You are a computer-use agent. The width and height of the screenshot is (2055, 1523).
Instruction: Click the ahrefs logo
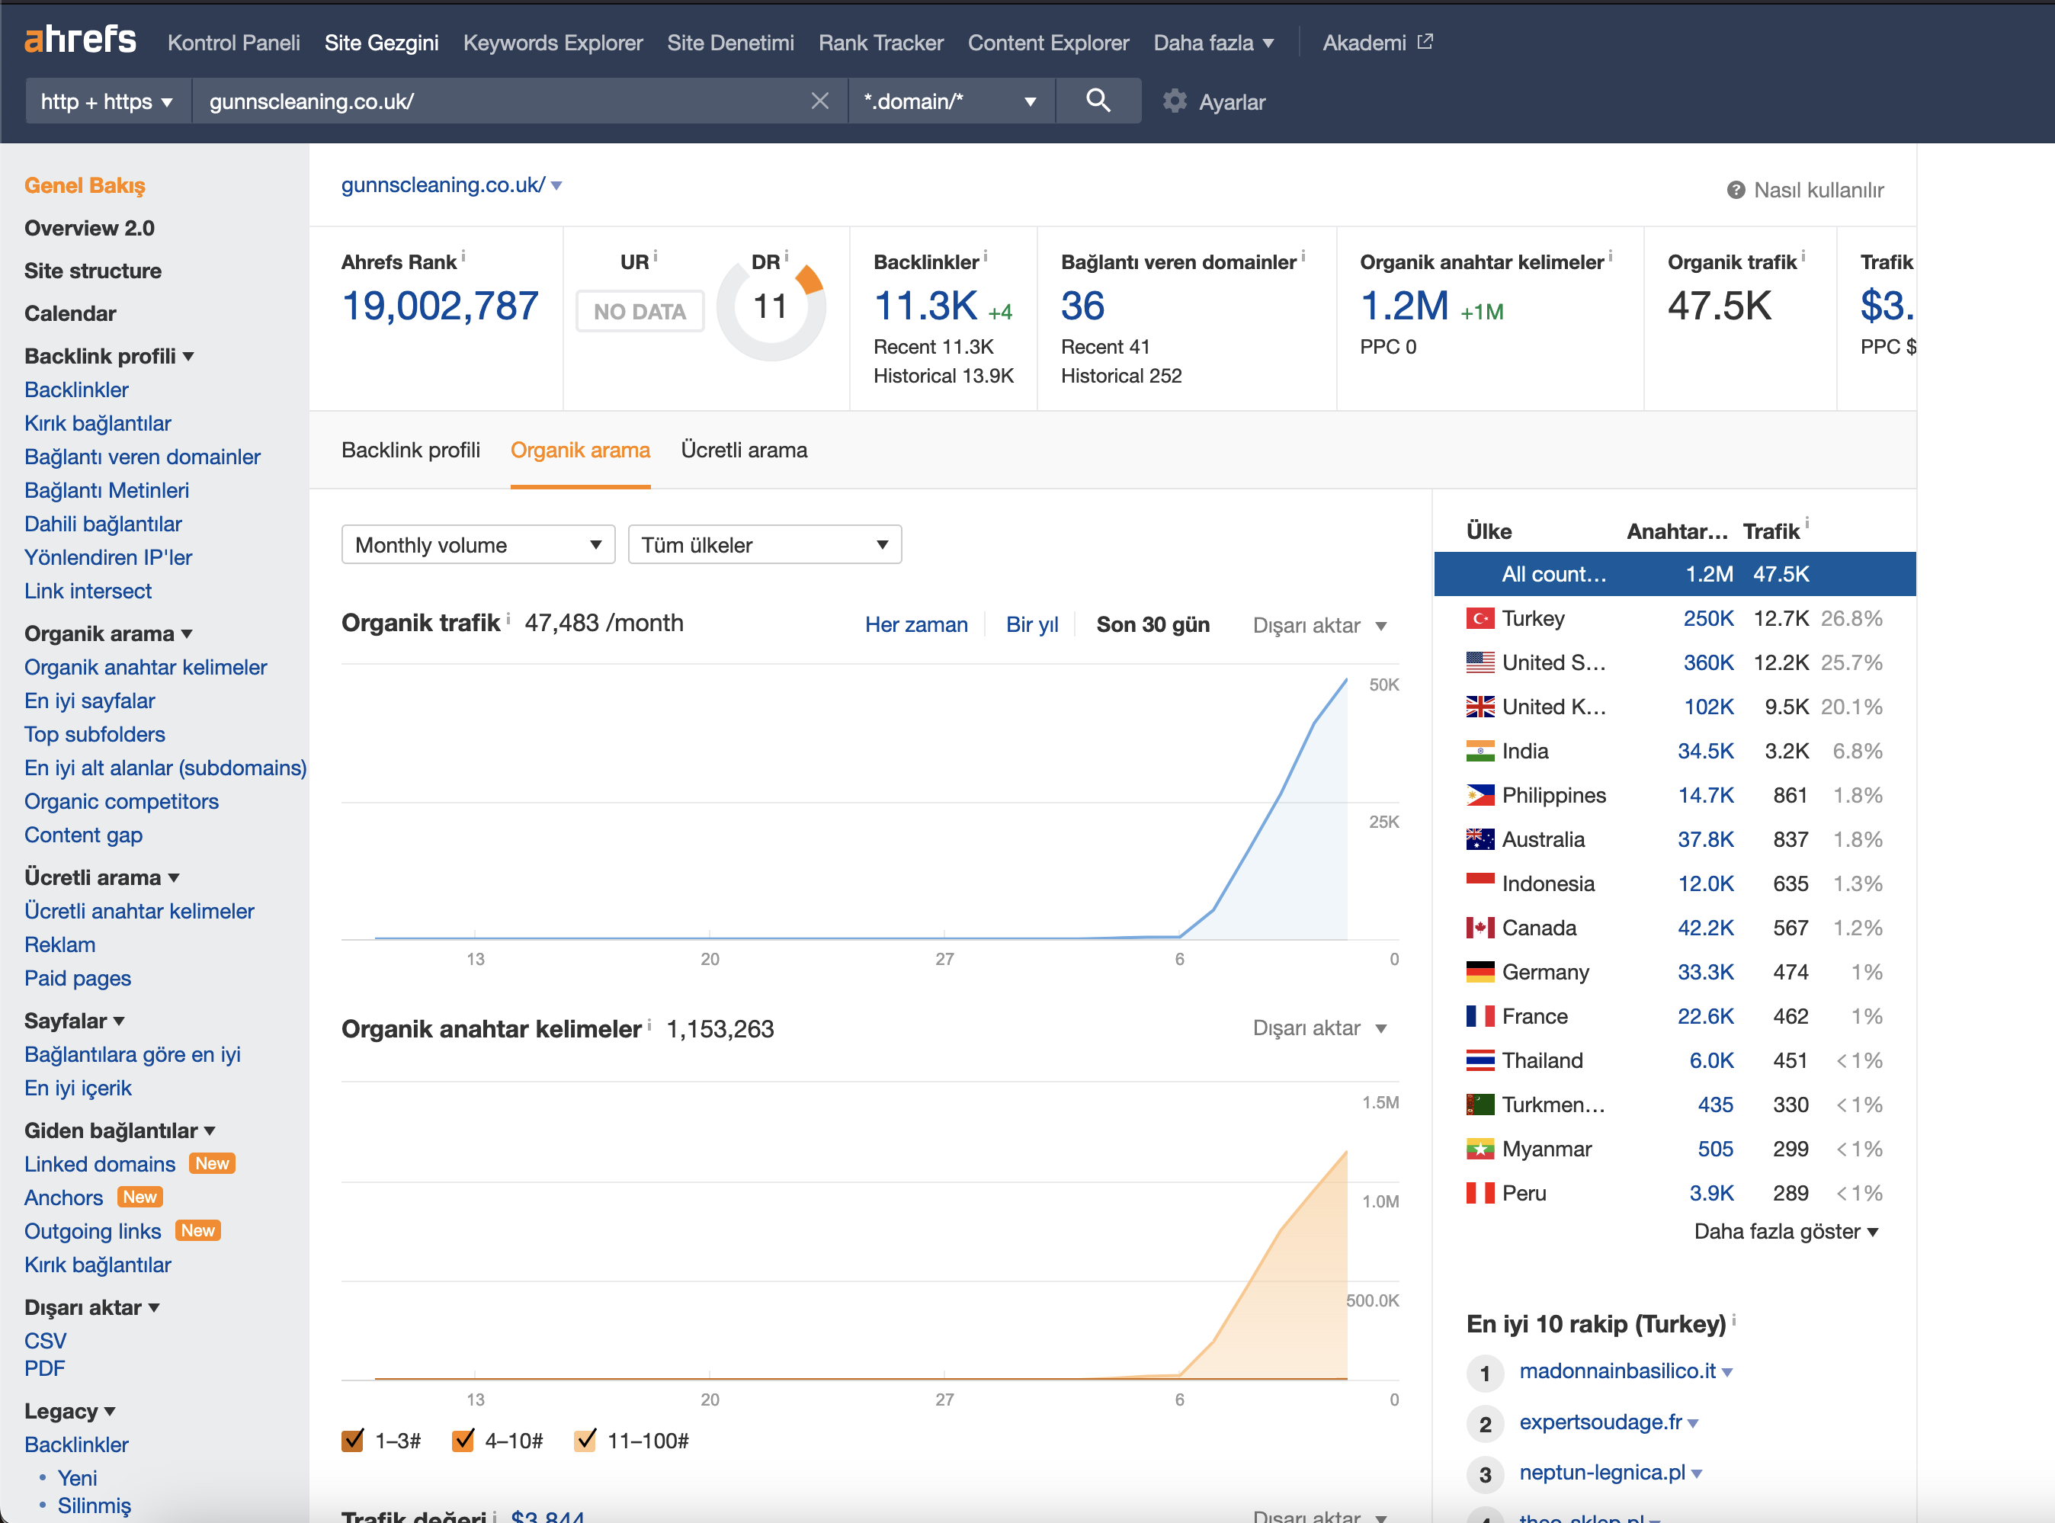click(x=80, y=40)
